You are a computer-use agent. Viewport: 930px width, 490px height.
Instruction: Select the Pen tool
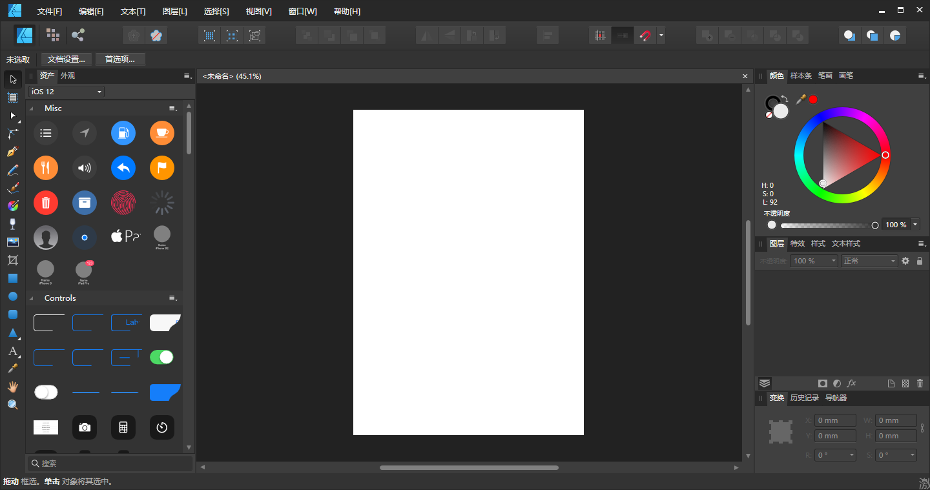(x=13, y=152)
